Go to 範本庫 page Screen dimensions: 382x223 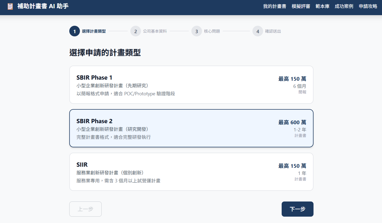click(x=323, y=6)
